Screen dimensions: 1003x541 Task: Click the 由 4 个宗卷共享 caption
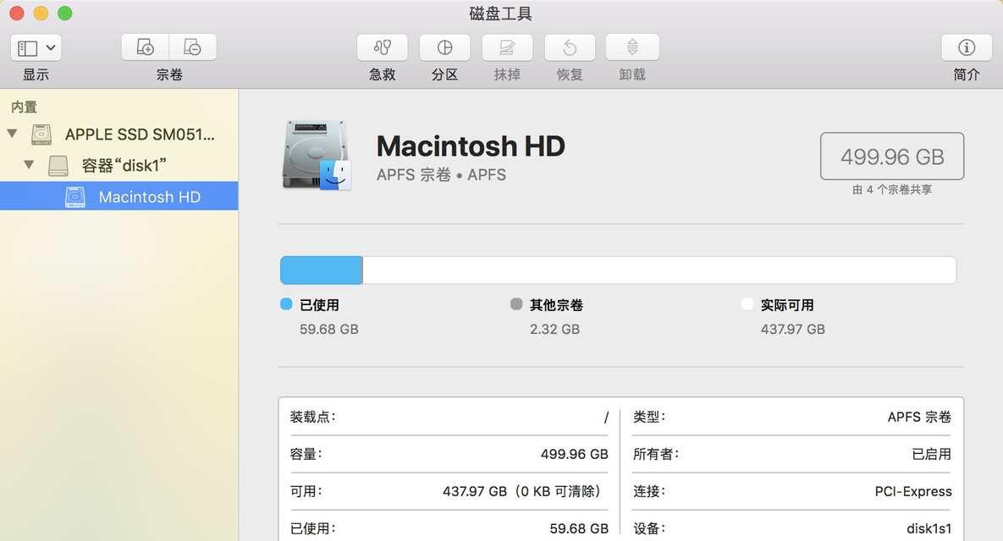pos(892,189)
